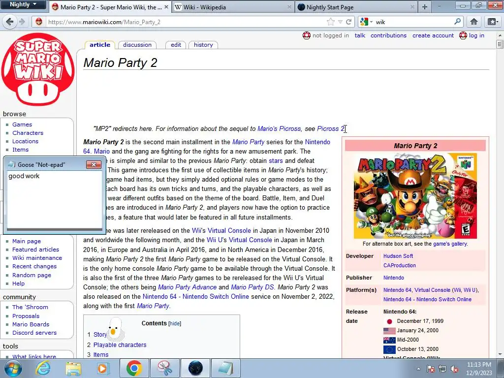
Task: Open Characters in the browse sidebar
Action: [x=28, y=133]
